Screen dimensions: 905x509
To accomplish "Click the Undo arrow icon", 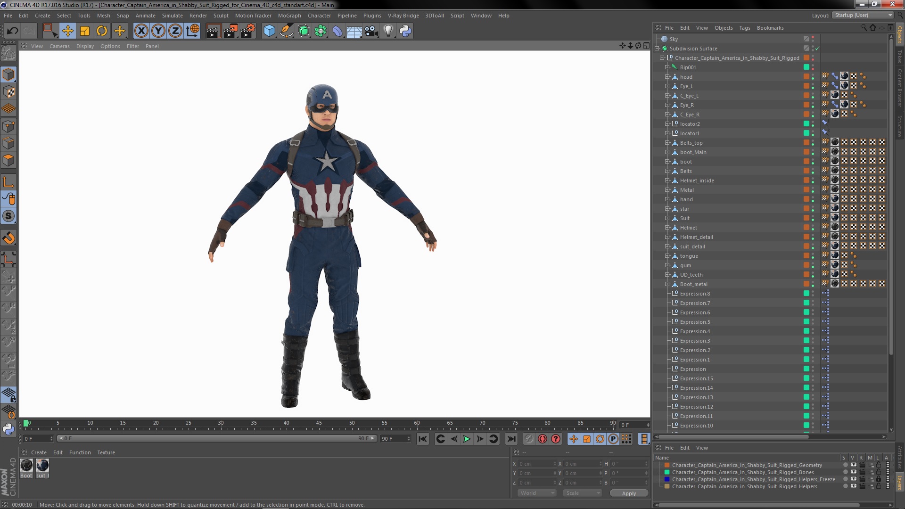I will [x=12, y=31].
